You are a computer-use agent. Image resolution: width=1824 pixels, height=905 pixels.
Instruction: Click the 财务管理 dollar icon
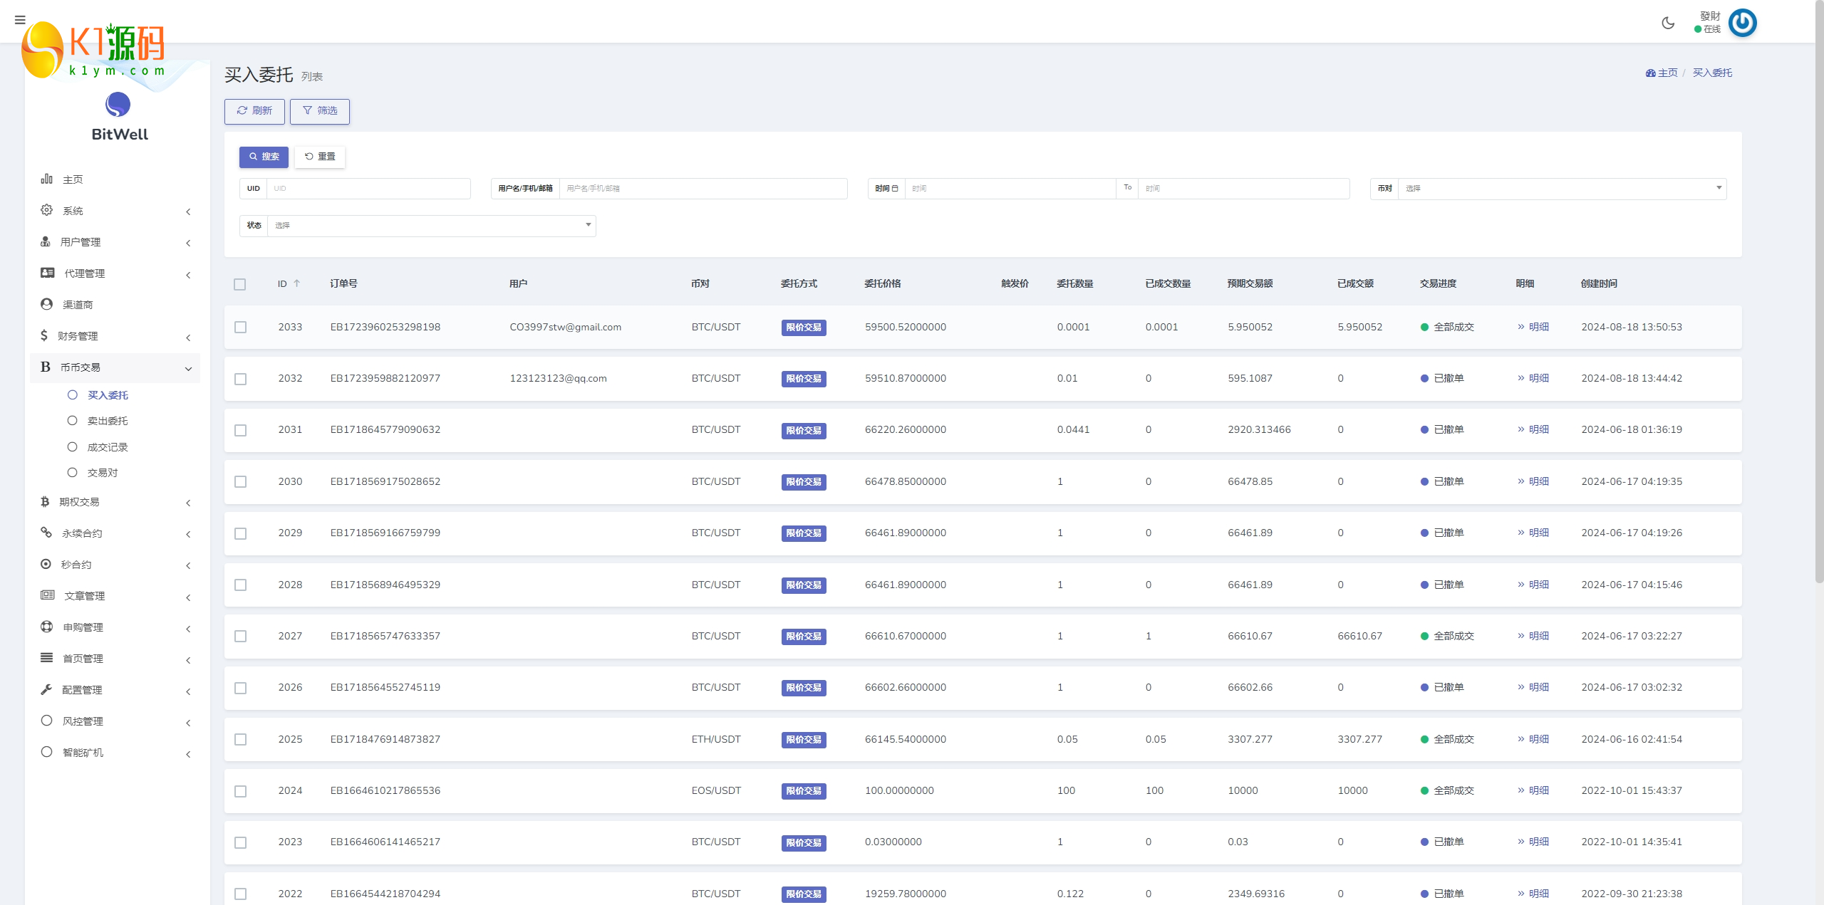click(44, 335)
